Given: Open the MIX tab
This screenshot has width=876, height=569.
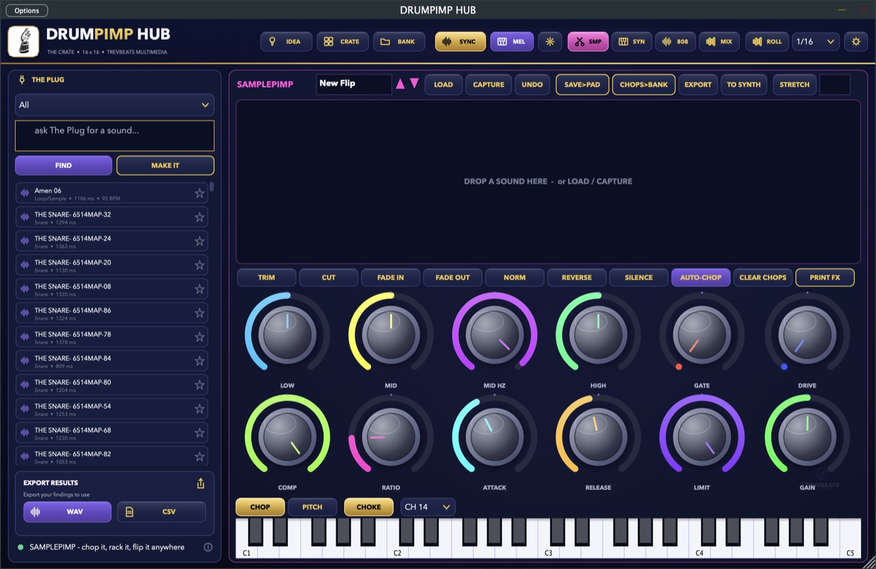Looking at the screenshot, I should click(x=719, y=42).
